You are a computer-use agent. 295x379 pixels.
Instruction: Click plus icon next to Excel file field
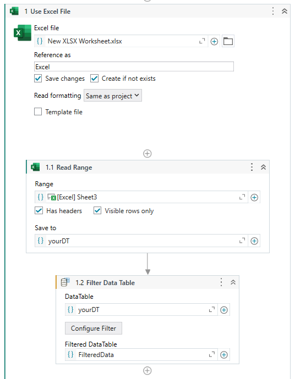[x=214, y=42]
